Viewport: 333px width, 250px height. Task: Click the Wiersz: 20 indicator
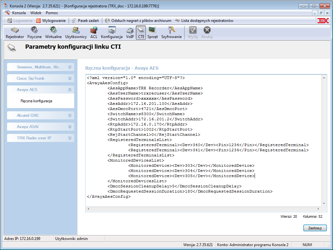pyautogui.click(x=288, y=216)
